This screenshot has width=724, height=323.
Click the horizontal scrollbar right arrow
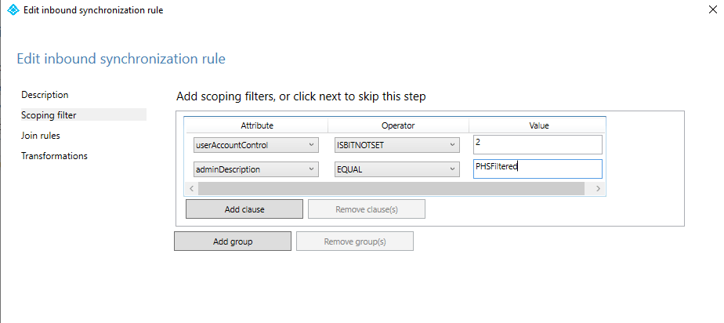[x=598, y=189]
